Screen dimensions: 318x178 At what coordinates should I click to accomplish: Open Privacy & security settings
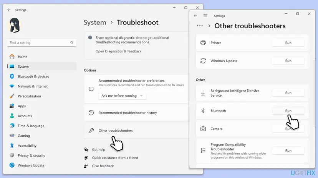click(x=41, y=155)
